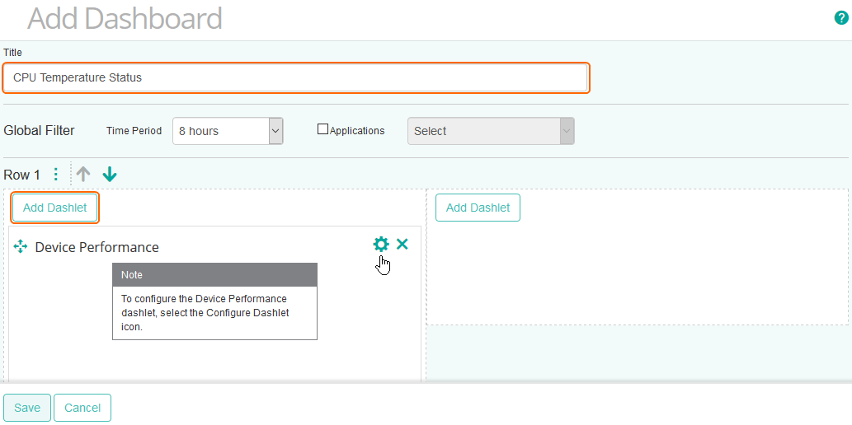Open the Row 1 options menu dots
Screen dimensions: 852x425
pyautogui.click(x=56, y=175)
